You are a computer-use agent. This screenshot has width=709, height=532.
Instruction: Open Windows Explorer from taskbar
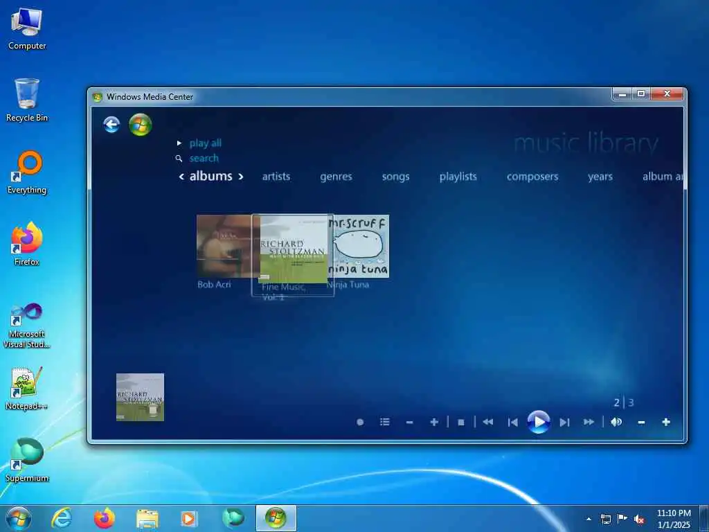[x=147, y=518]
